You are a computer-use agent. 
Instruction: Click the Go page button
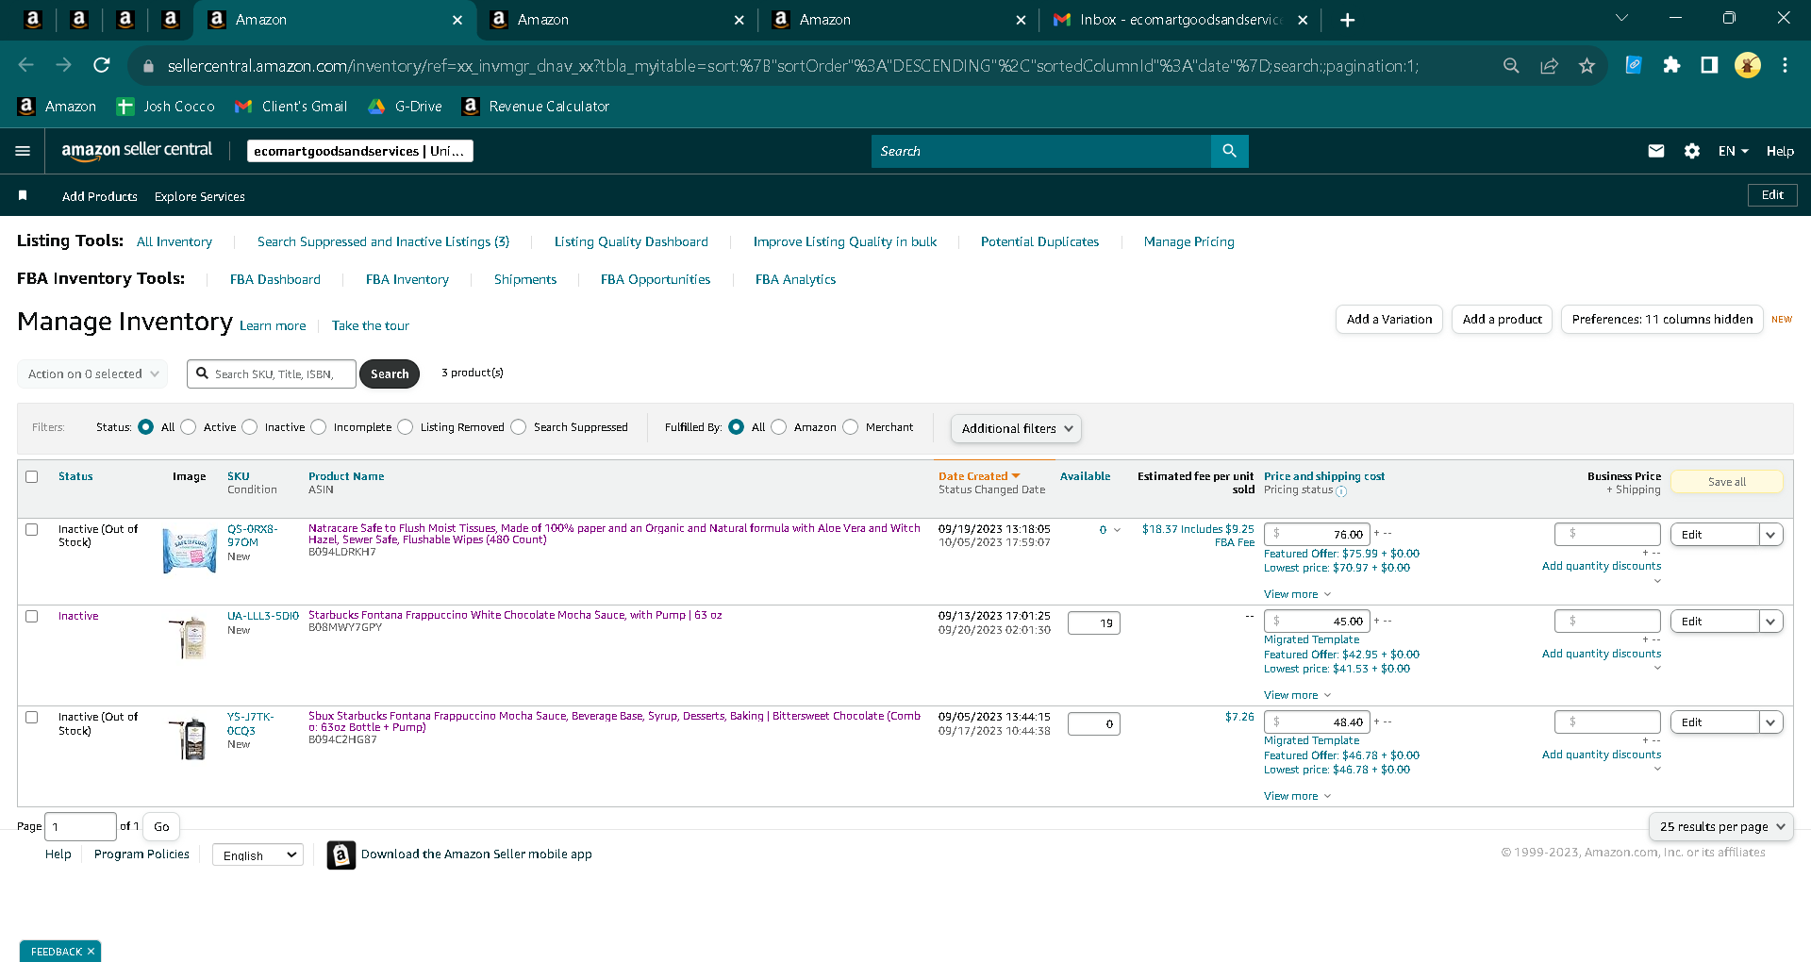pos(162,827)
